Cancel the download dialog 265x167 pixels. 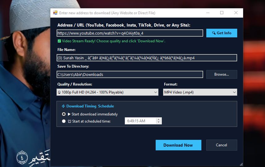[221, 145]
